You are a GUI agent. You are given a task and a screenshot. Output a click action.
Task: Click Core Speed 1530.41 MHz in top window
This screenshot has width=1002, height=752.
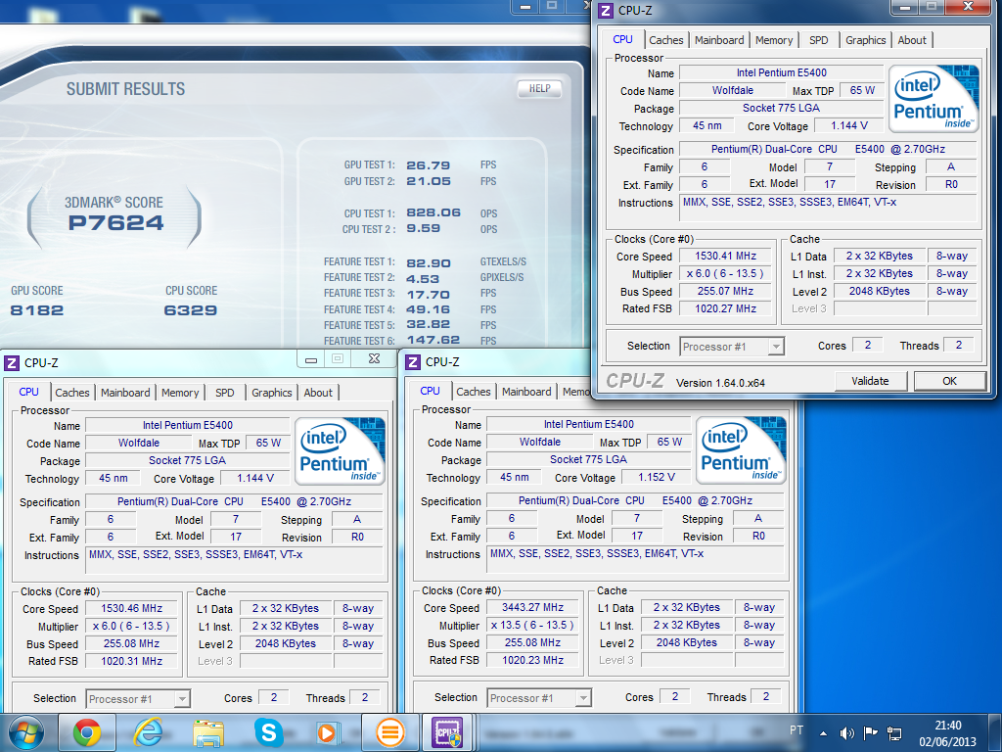click(725, 256)
